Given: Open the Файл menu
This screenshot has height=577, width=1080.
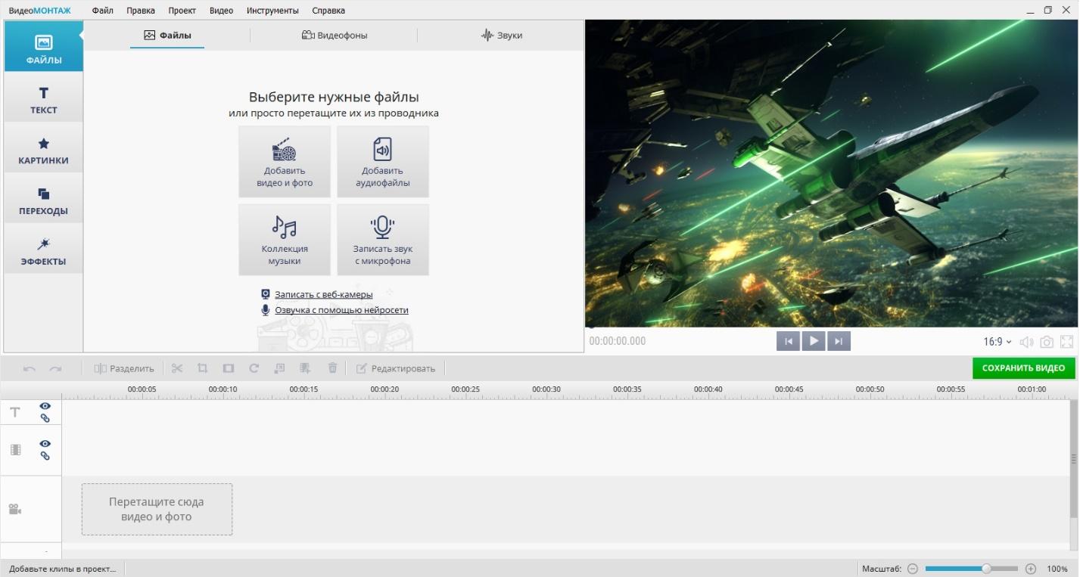Looking at the screenshot, I should tap(103, 11).
